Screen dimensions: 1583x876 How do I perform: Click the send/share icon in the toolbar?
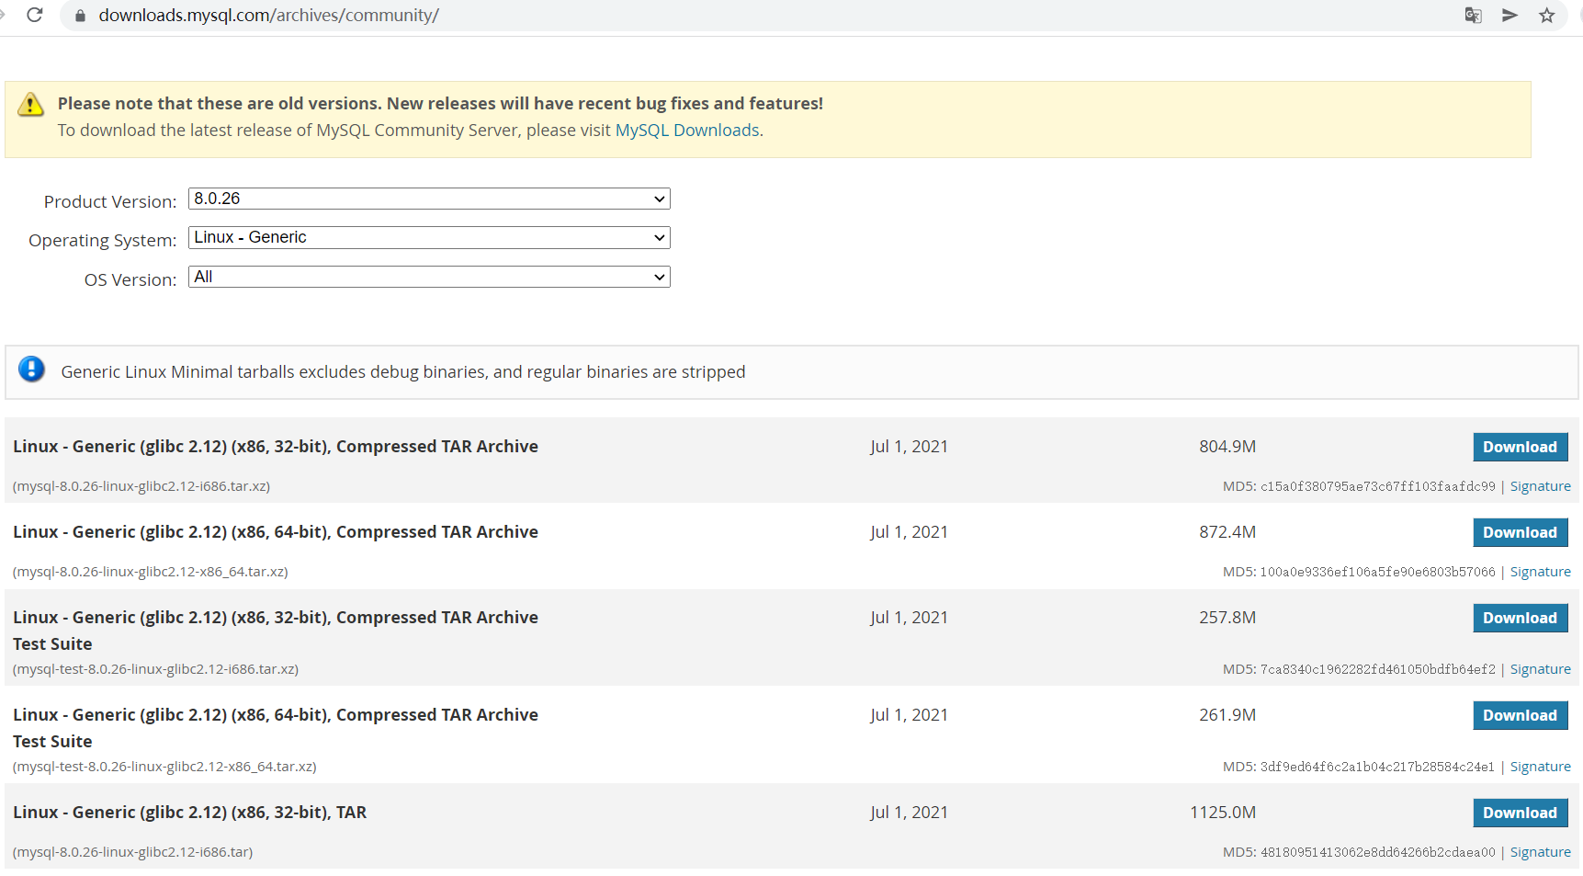pyautogui.click(x=1509, y=16)
